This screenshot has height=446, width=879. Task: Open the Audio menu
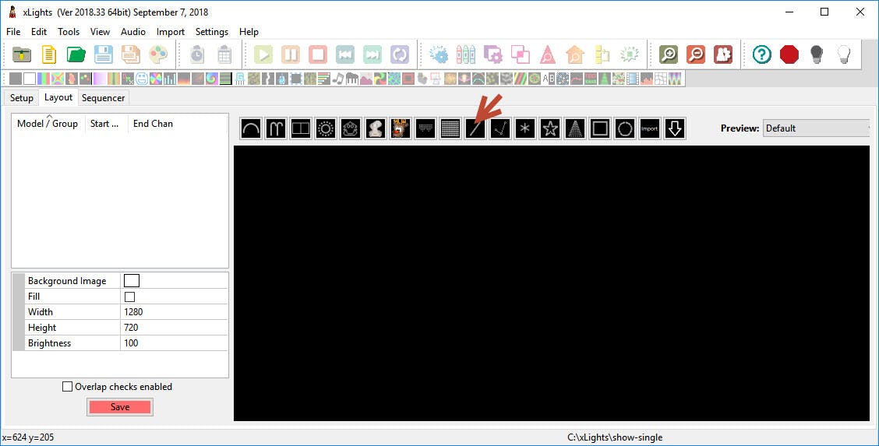click(x=132, y=32)
